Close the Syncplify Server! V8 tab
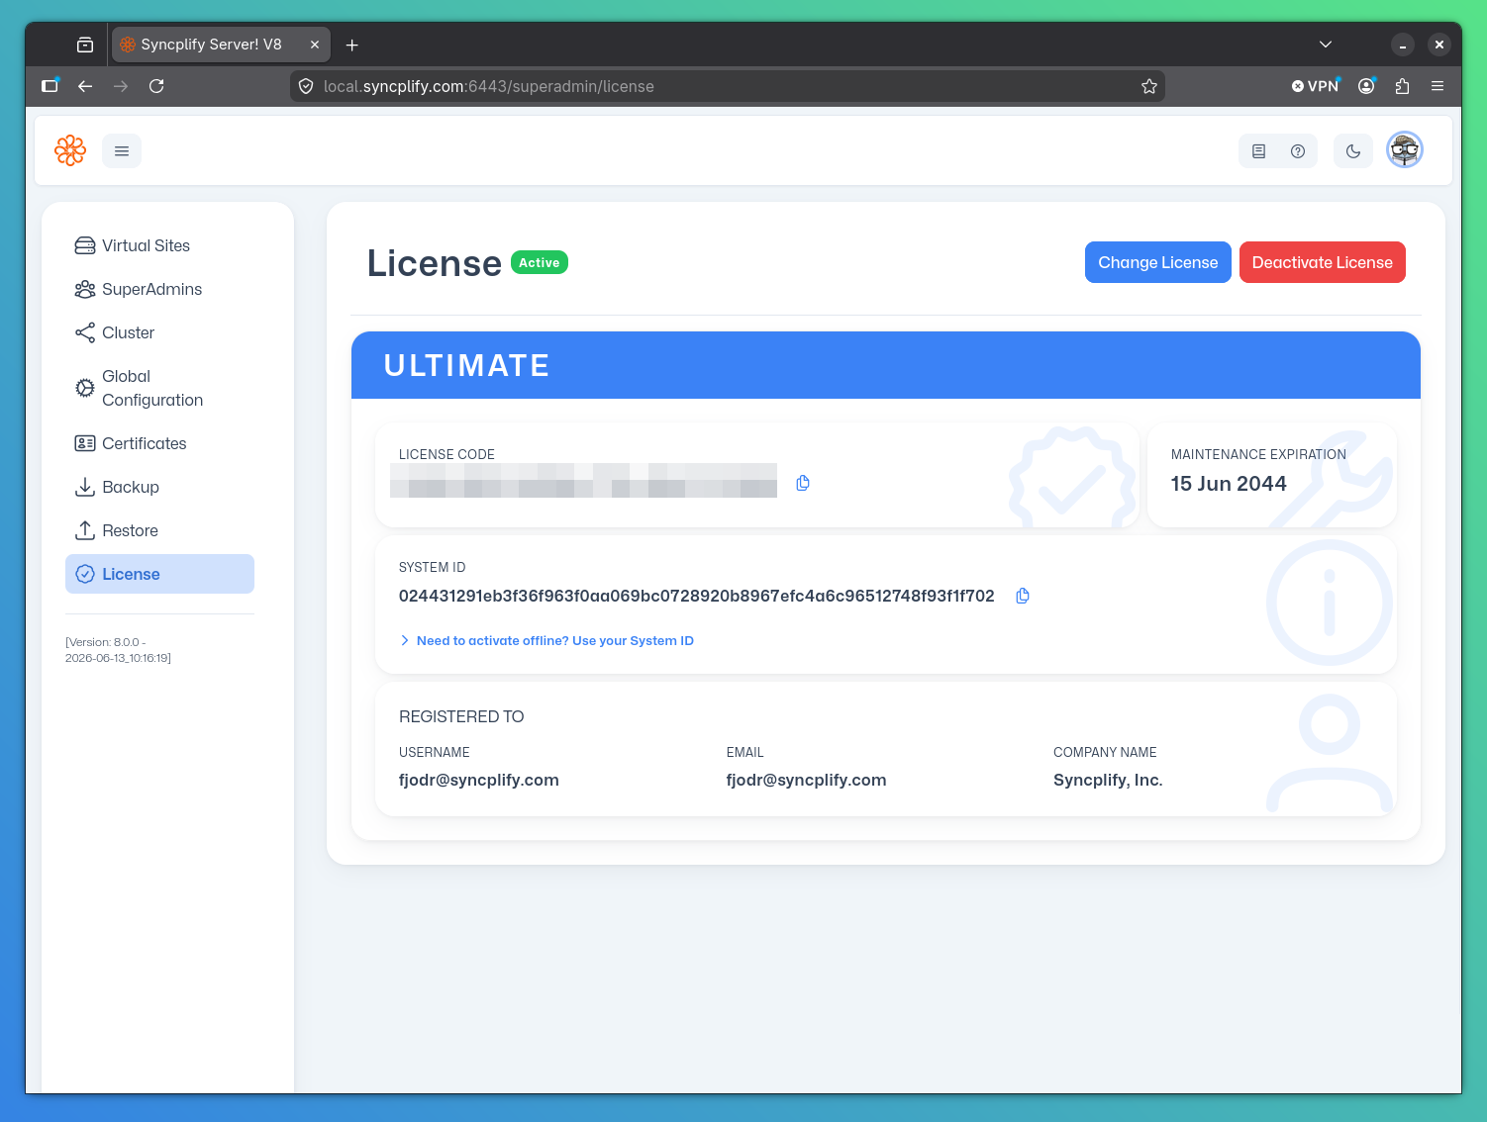This screenshot has height=1122, width=1487. (x=315, y=45)
